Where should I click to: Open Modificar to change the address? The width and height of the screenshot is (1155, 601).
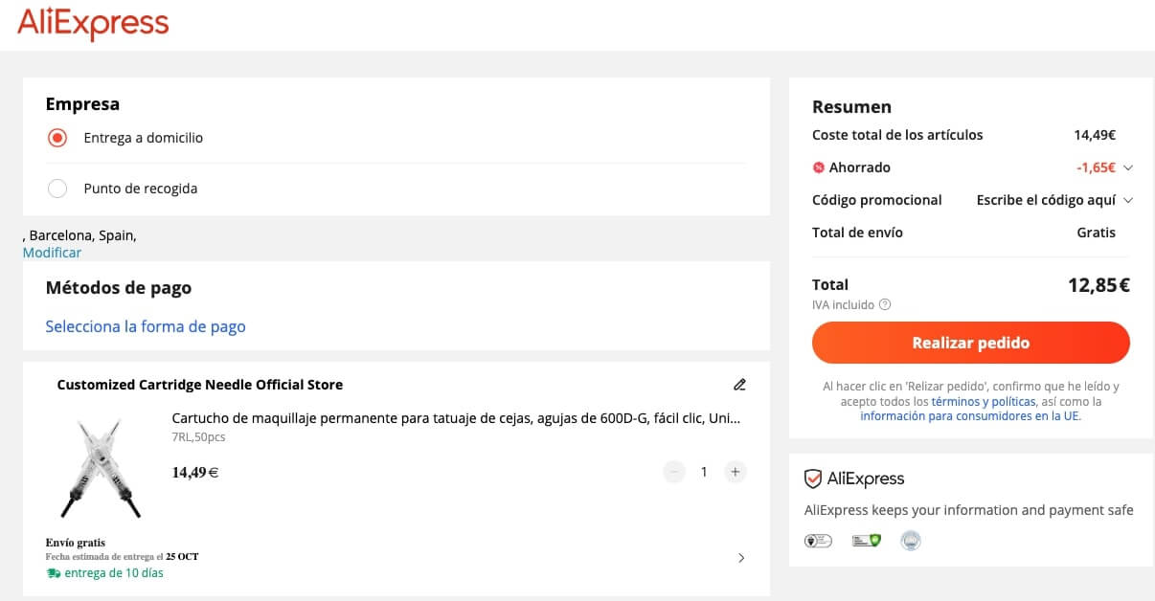52,252
